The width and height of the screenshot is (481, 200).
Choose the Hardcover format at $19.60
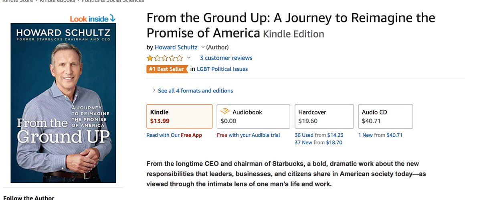coord(324,116)
